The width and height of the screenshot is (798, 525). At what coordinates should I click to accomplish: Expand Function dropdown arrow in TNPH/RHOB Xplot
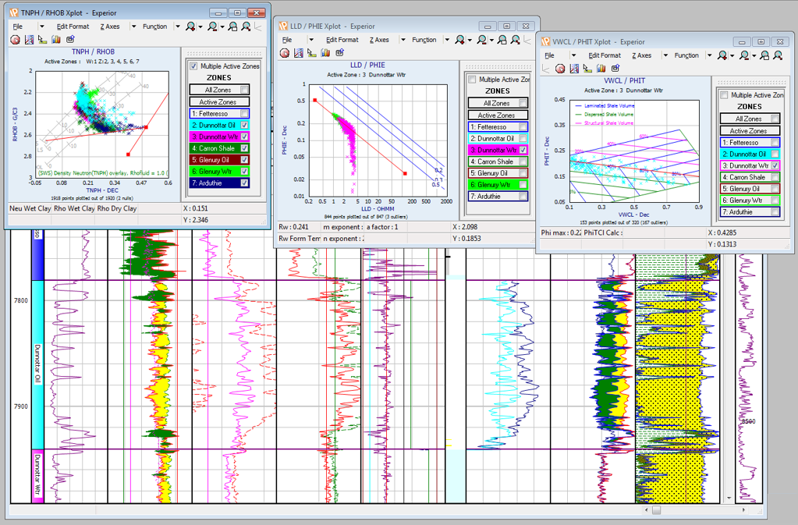[178, 27]
